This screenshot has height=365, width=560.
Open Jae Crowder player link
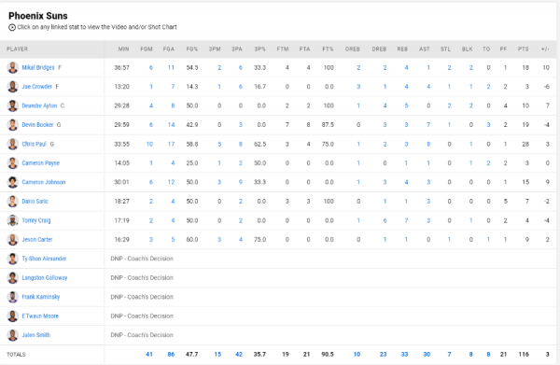[x=36, y=87]
